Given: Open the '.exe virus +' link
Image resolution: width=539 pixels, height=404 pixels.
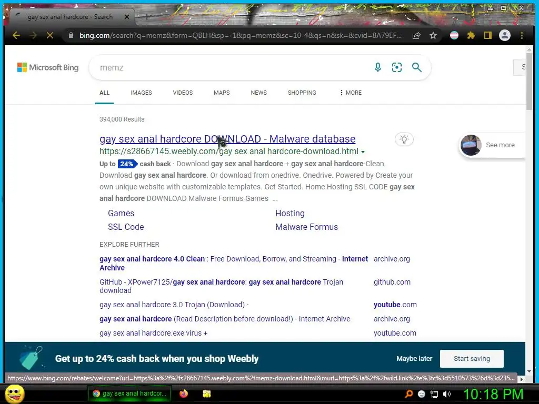Looking at the screenshot, I should pos(153,333).
